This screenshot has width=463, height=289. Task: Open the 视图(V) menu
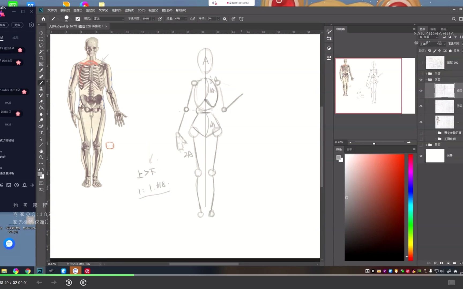153,10
